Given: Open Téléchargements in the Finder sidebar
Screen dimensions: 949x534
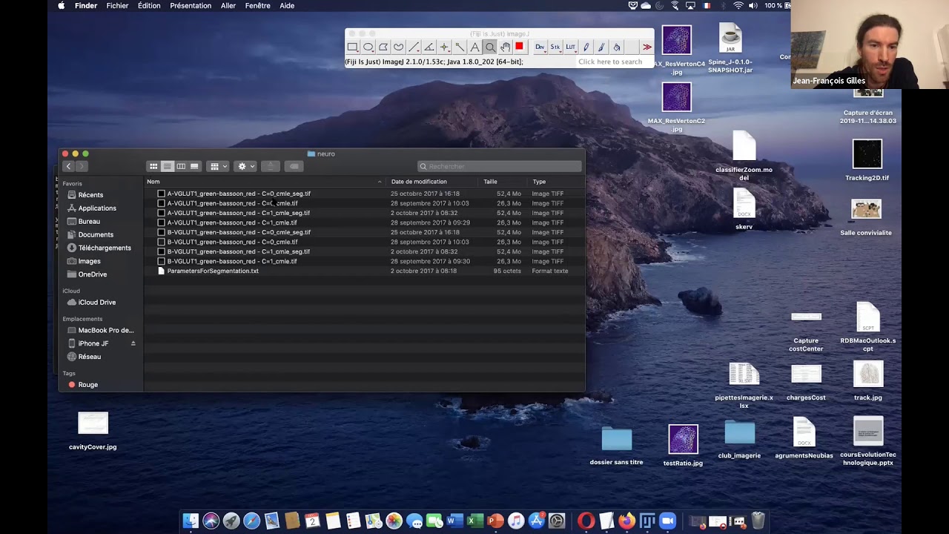Looking at the screenshot, I should (105, 248).
